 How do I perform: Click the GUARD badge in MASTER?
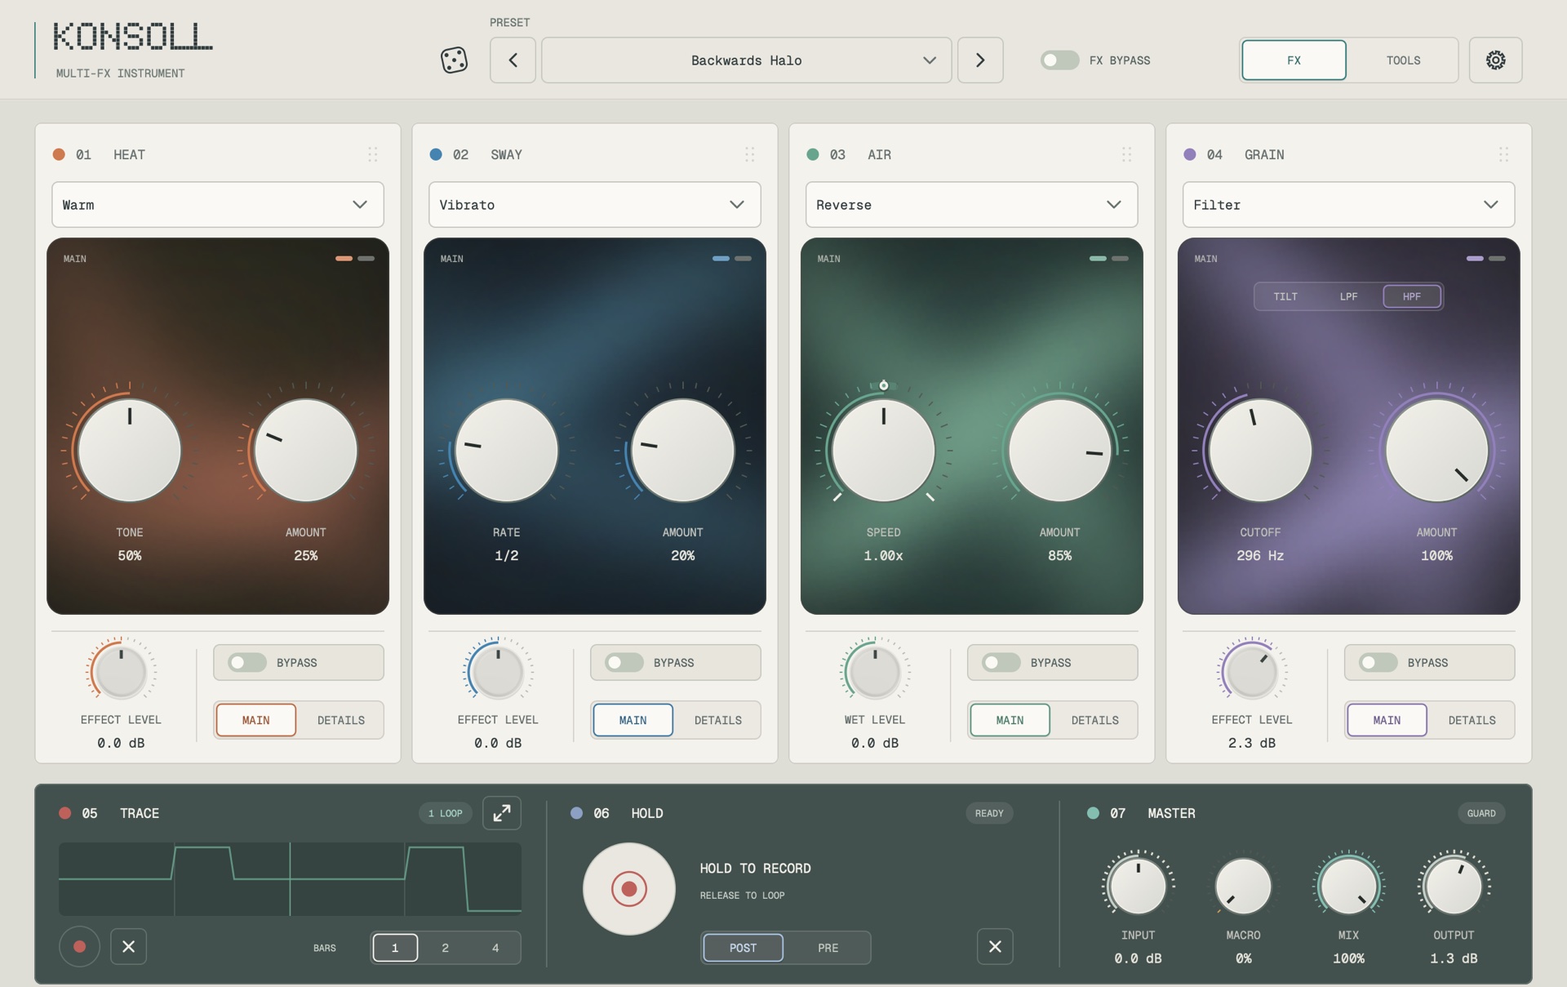pos(1480,813)
